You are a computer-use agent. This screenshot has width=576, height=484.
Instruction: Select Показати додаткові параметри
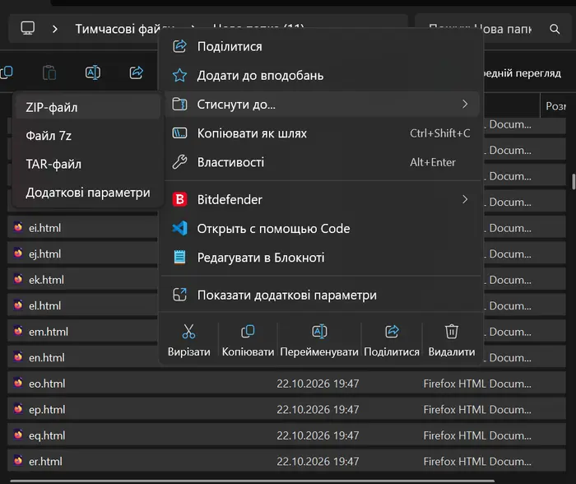tap(322, 295)
